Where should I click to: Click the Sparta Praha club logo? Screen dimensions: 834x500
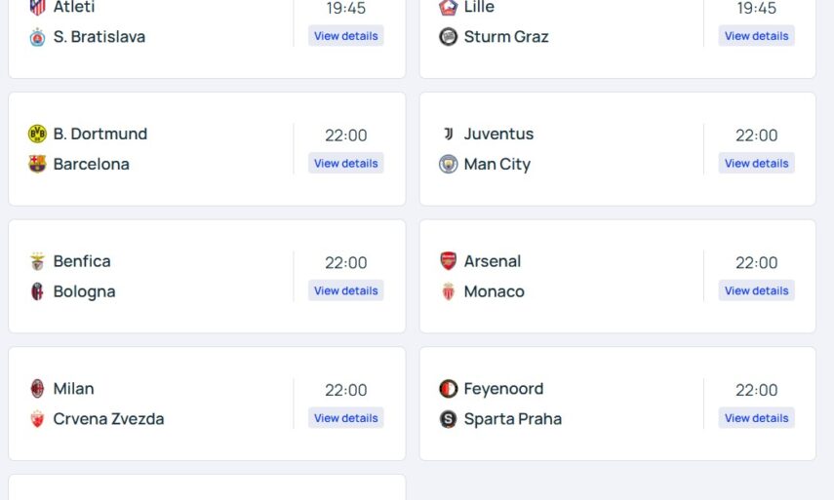(x=448, y=419)
